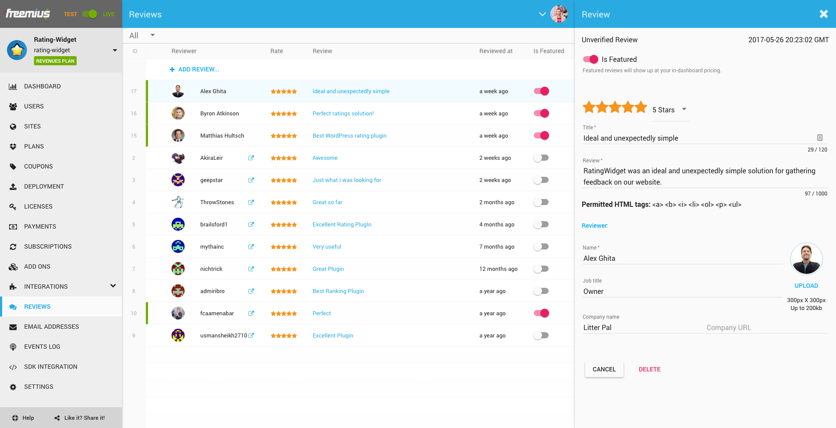836x428 pixels.
Task: Go to the Settings sidebar item
Action: pos(39,387)
